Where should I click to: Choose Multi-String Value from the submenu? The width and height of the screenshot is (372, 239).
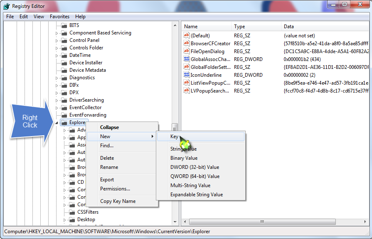coord(201,185)
